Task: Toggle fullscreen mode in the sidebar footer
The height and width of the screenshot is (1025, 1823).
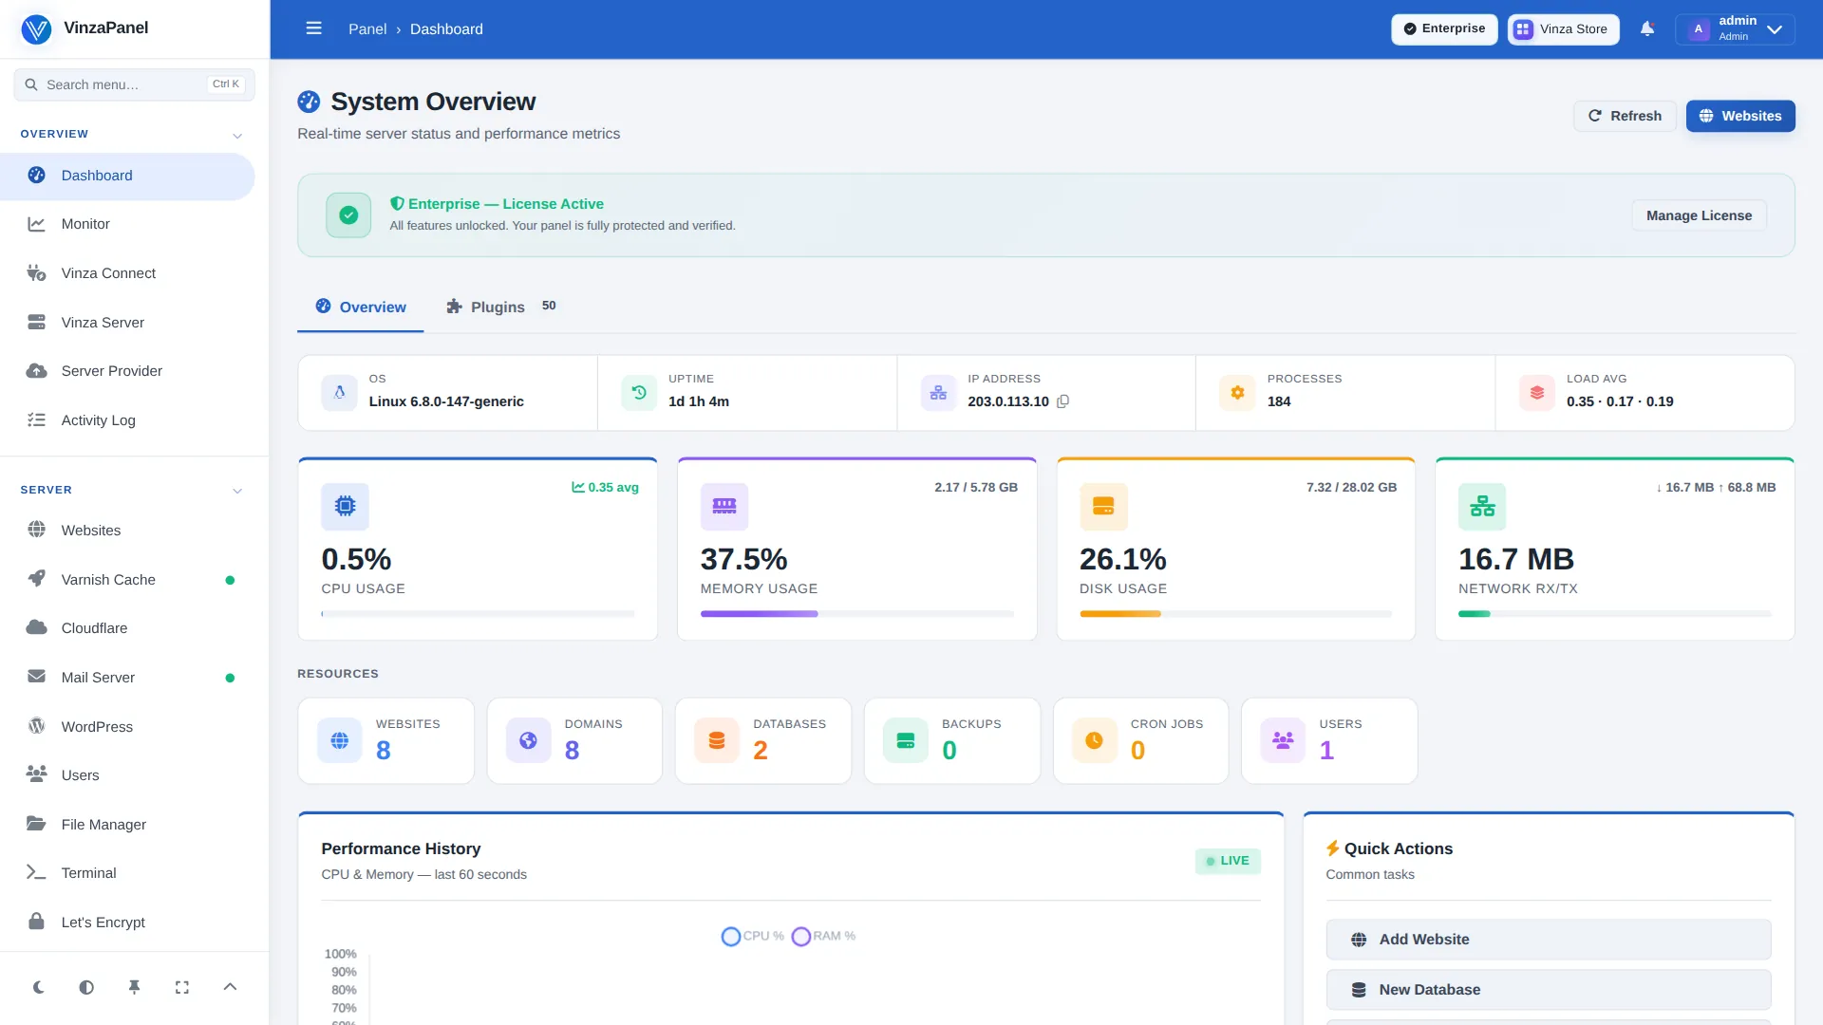Action: click(182, 987)
